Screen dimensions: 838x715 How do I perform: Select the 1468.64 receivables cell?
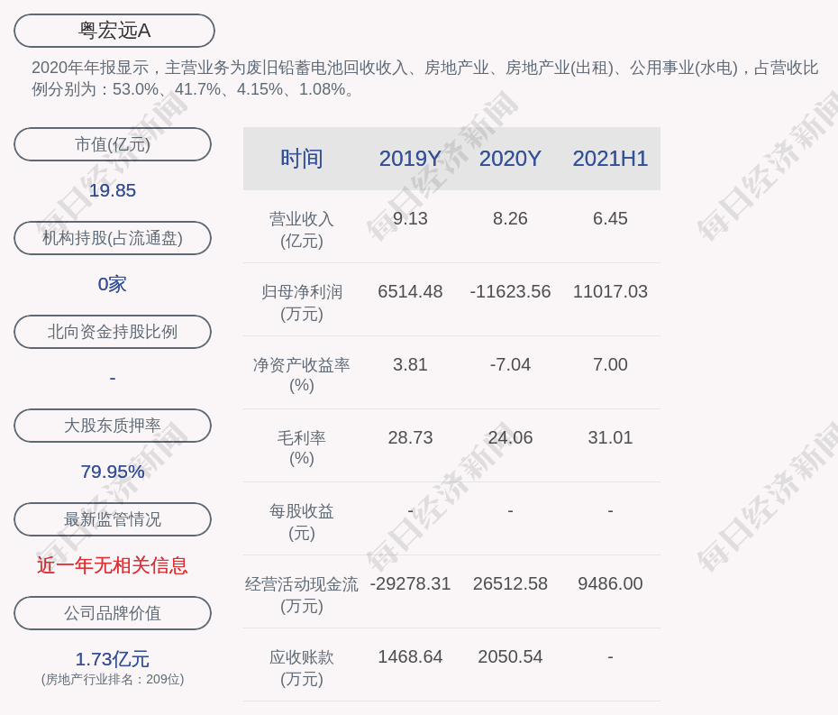[x=410, y=656]
